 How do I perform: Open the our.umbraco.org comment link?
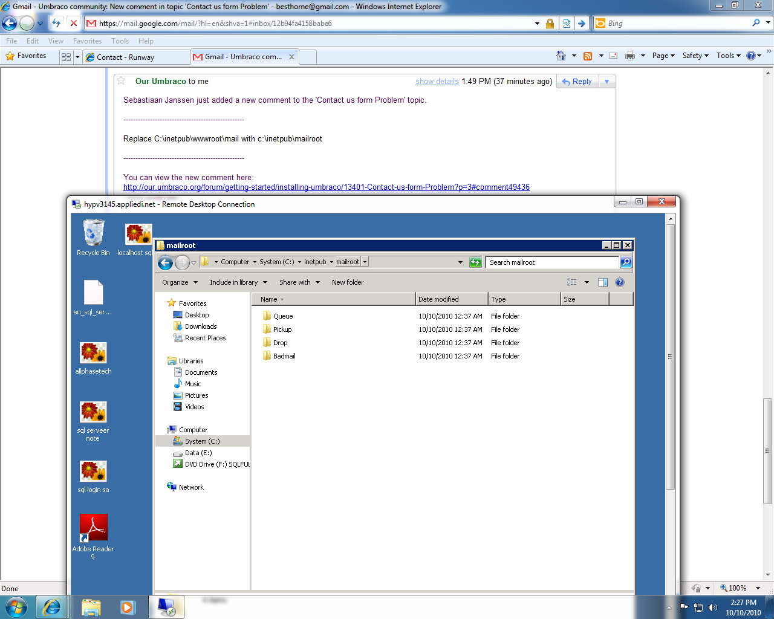tap(327, 187)
